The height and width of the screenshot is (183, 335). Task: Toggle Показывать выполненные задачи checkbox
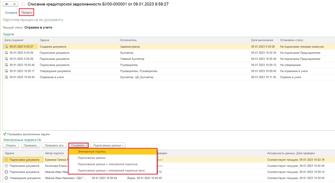5,134
